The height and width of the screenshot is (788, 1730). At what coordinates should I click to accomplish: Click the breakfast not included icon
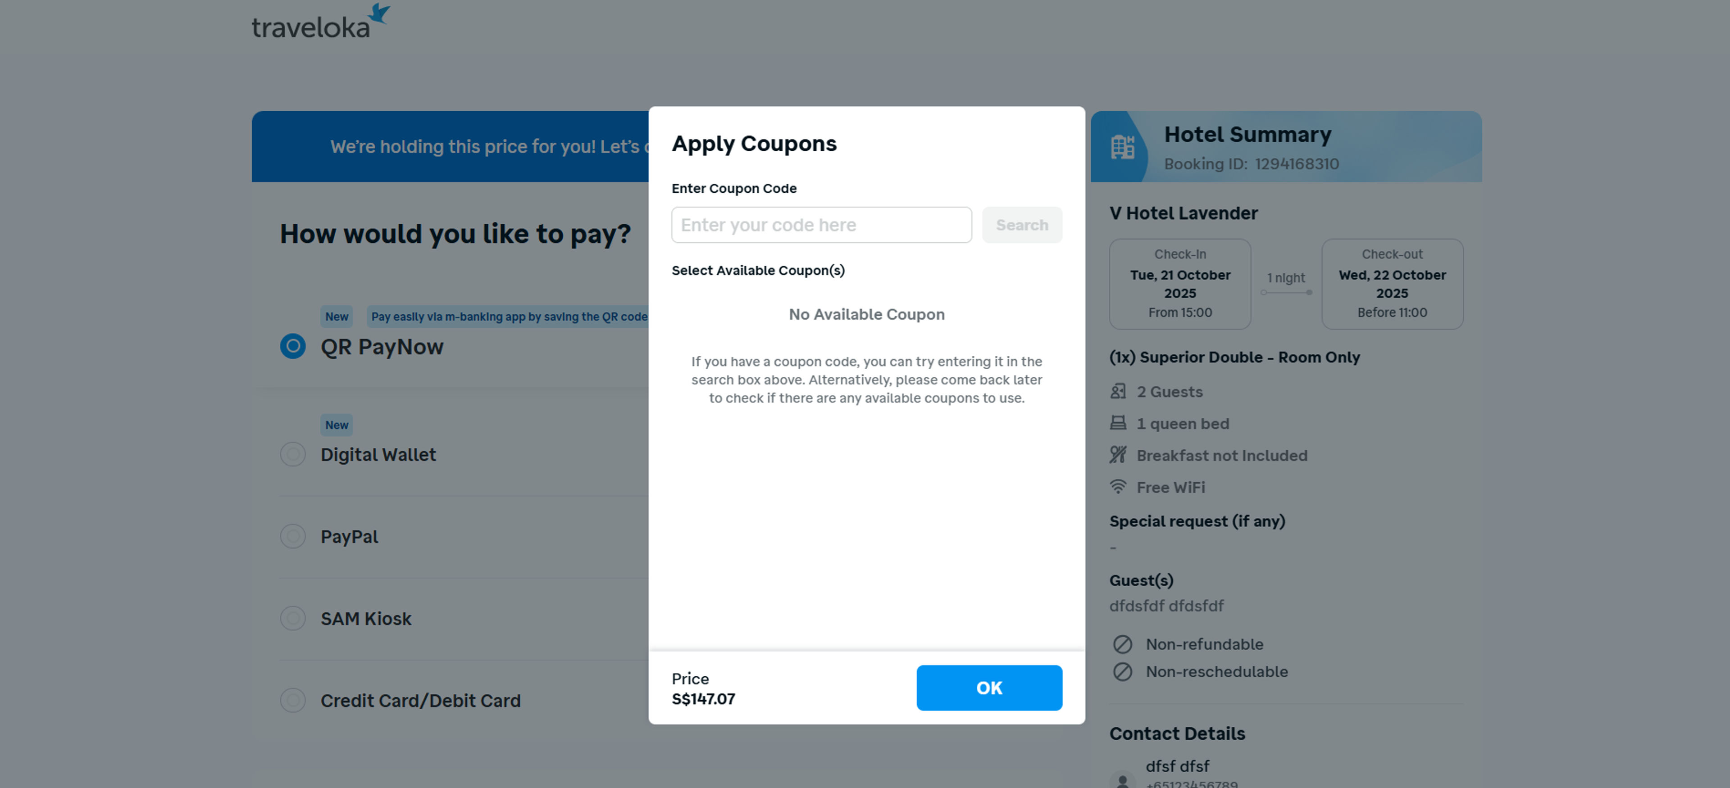point(1118,455)
